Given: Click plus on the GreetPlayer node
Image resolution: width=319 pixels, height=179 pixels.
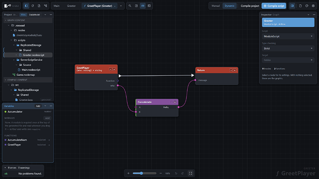Looking at the screenshot, I should [114, 69].
